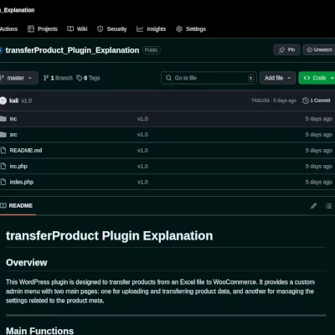The height and width of the screenshot is (335, 335).
Task: Open the kali author link
Action: pos(14,100)
